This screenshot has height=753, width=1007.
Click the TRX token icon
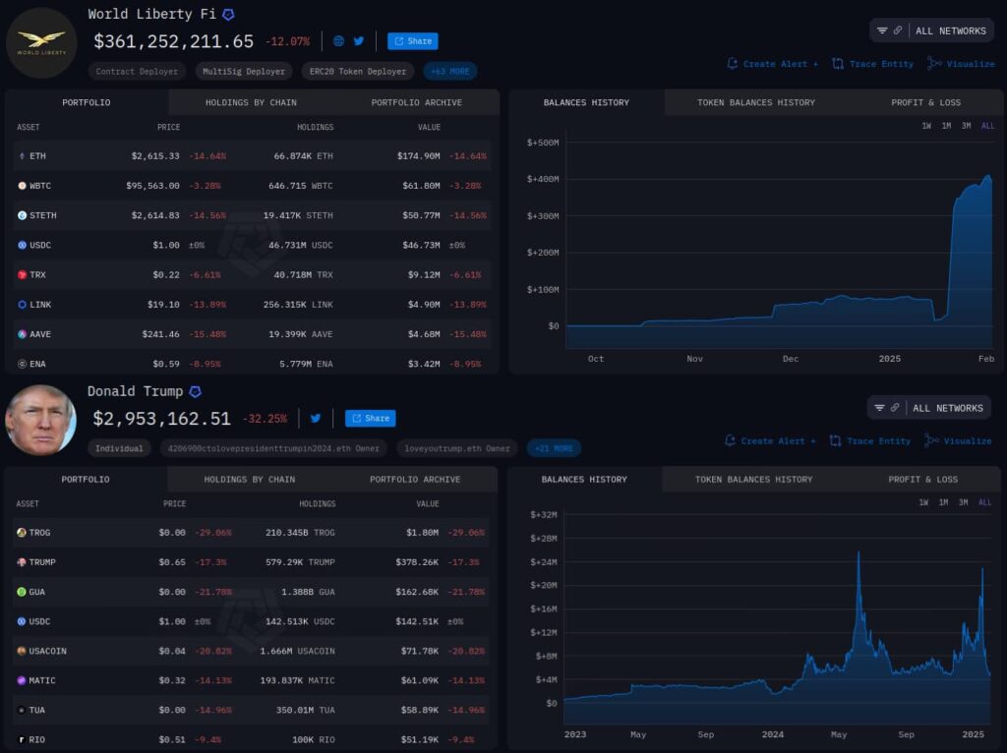pyautogui.click(x=22, y=274)
